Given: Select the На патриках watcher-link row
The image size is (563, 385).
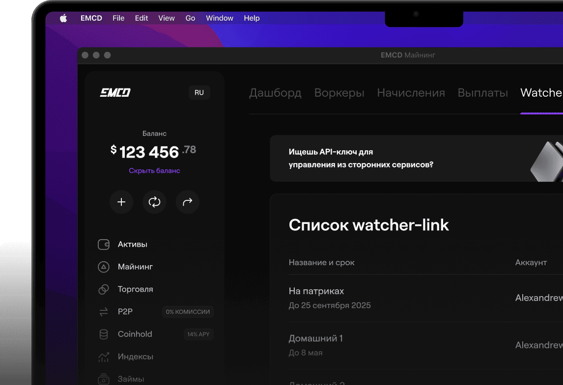Looking at the screenshot, I should pyautogui.click(x=426, y=298).
